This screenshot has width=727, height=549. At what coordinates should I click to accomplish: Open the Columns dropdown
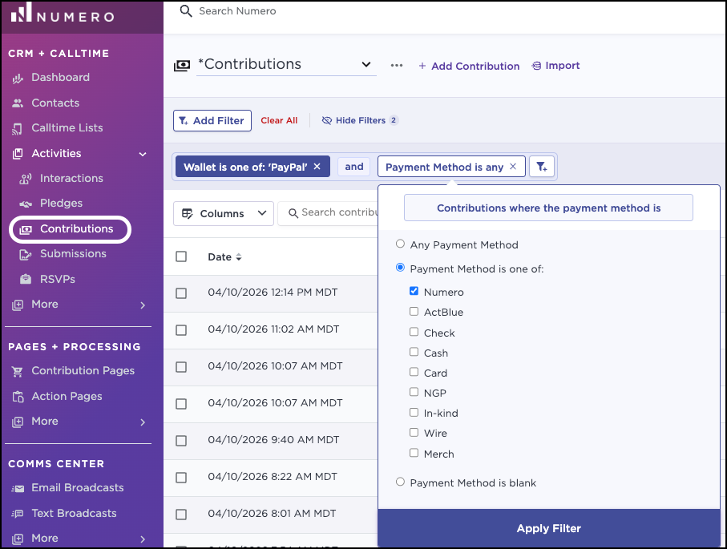[224, 213]
